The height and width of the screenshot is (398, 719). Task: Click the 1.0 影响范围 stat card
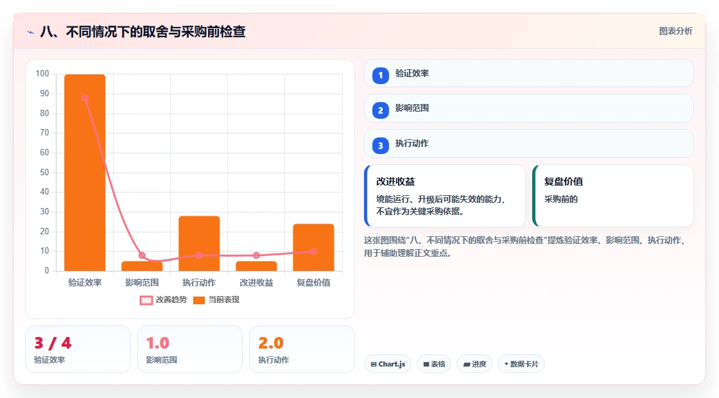[x=190, y=349]
